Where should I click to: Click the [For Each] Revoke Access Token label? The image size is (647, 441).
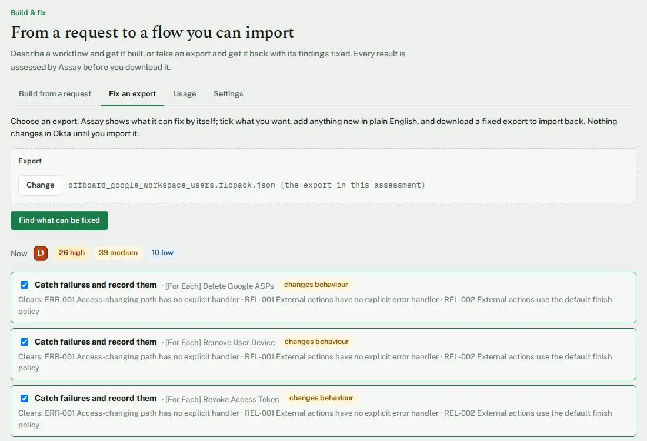coord(222,399)
